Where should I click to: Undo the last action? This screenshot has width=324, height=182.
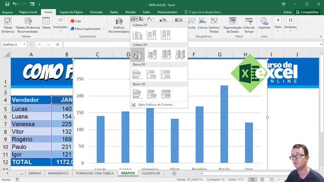[x=15, y=4]
